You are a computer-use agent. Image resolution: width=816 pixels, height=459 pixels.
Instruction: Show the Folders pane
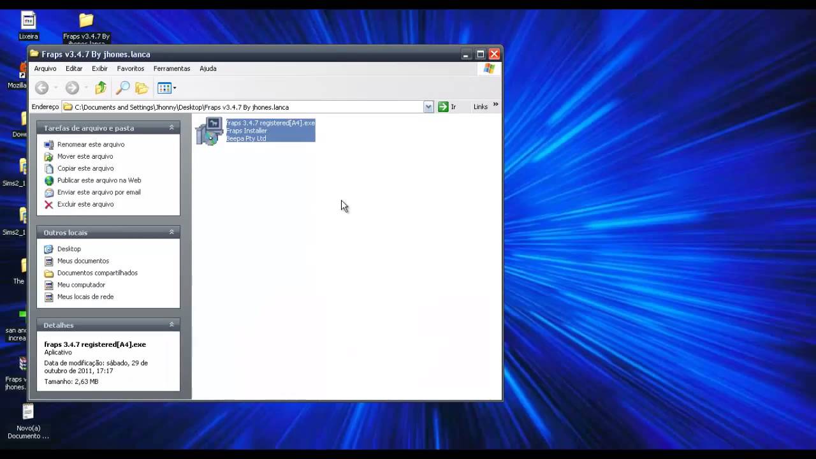pyautogui.click(x=142, y=88)
